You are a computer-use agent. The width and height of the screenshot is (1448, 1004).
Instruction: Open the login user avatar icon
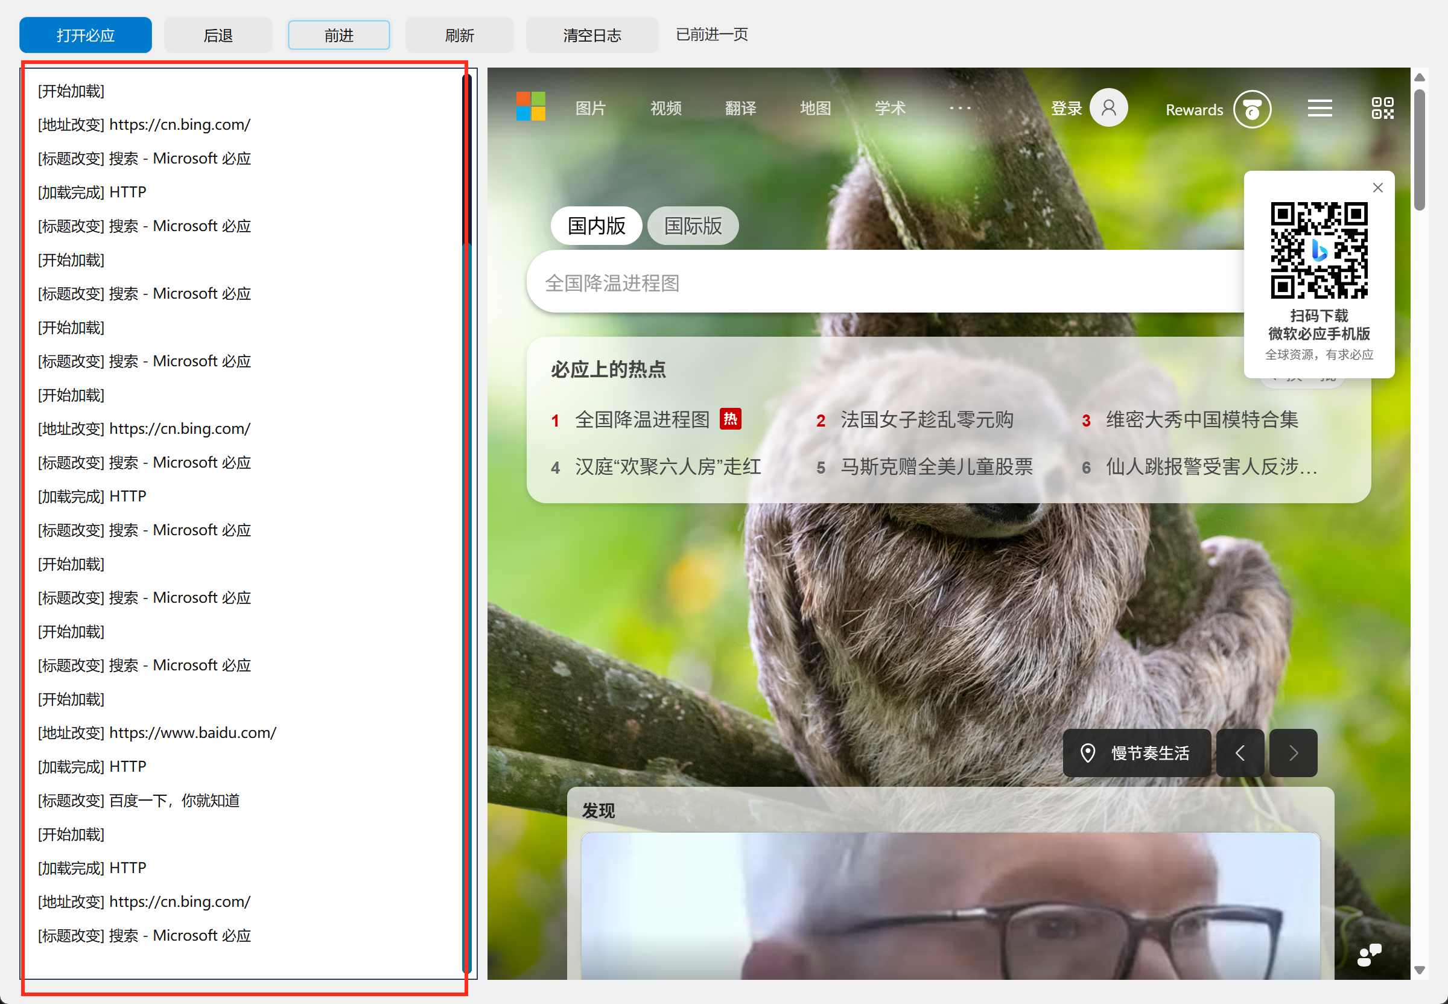point(1108,107)
